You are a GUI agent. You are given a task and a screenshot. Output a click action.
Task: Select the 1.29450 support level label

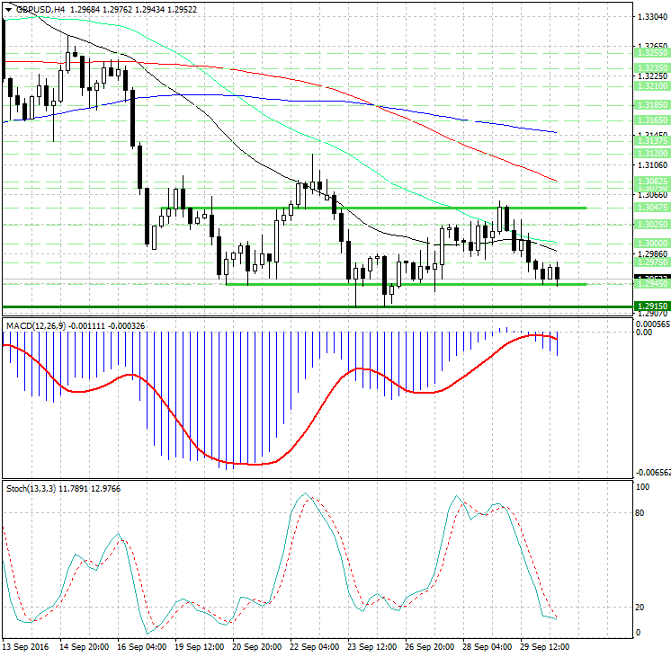(x=650, y=284)
